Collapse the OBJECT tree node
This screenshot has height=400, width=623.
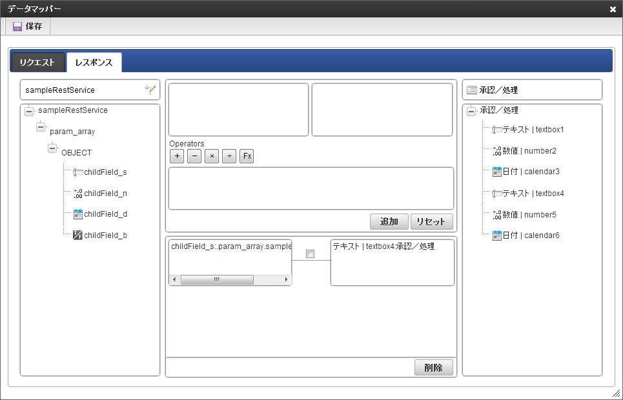coord(52,148)
